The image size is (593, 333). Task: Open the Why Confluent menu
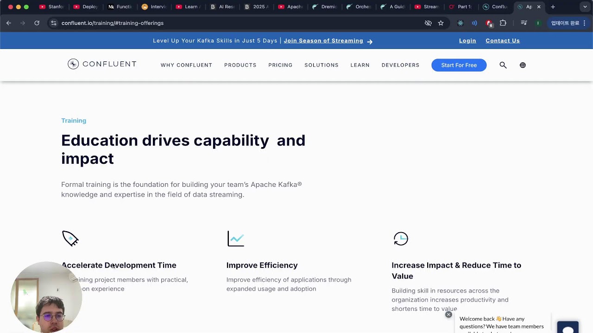pos(186,65)
